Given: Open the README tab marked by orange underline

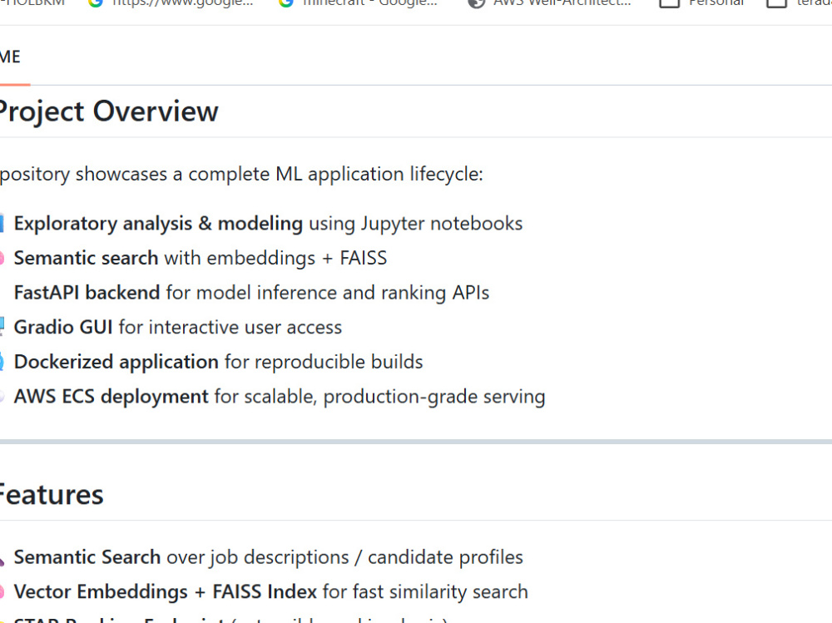Looking at the screenshot, I should (x=11, y=57).
